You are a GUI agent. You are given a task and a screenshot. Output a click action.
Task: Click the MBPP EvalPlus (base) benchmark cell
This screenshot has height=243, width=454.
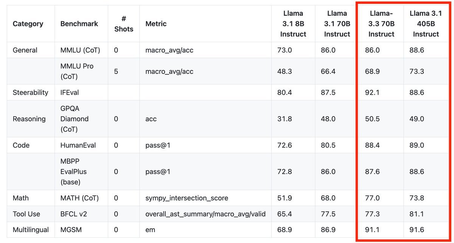(x=73, y=172)
